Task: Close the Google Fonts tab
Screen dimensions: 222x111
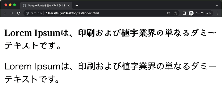Action: pos(69,6)
